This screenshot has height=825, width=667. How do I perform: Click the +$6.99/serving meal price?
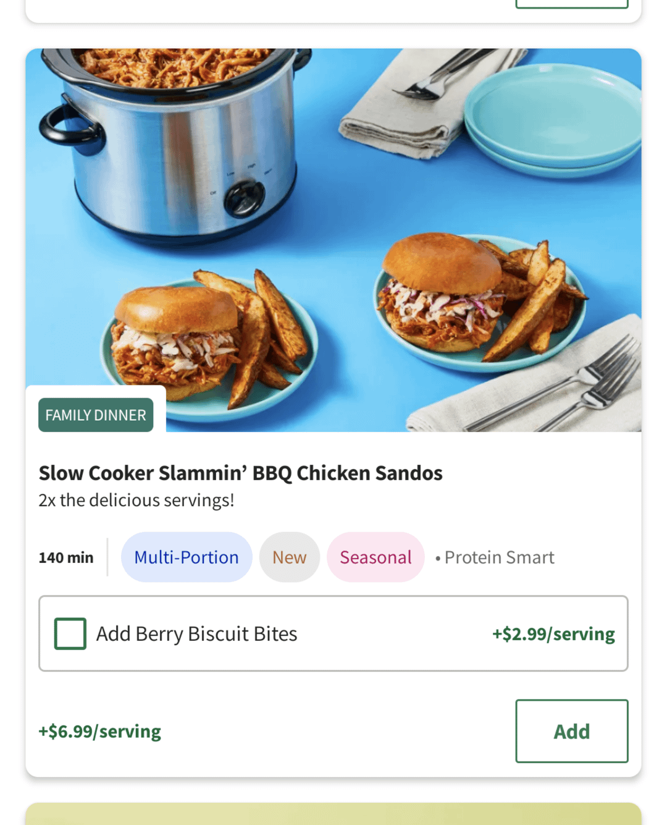100,732
